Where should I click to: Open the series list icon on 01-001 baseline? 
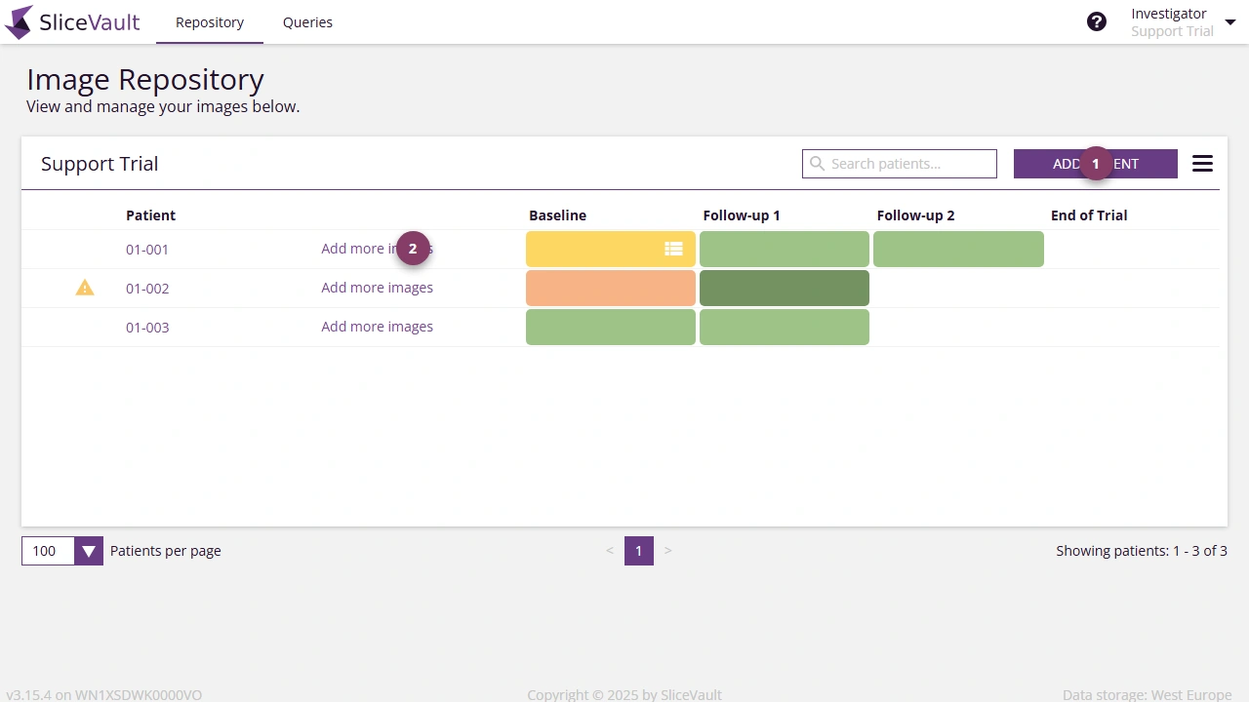coord(673,249)
